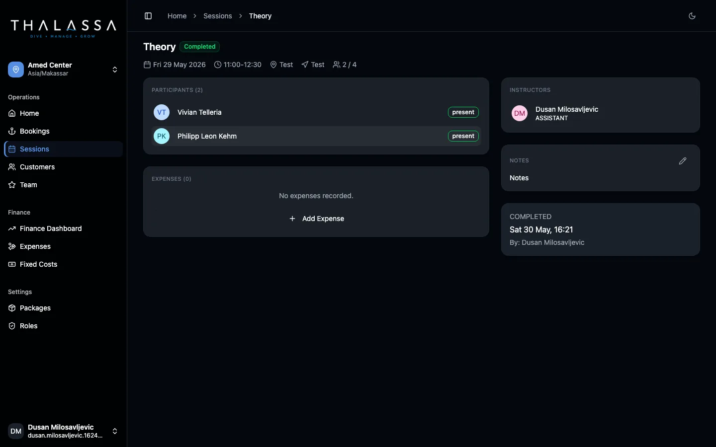Click the Bookings anchor icon
Screen dimensions: 716x447
click(x=12, y=131)
